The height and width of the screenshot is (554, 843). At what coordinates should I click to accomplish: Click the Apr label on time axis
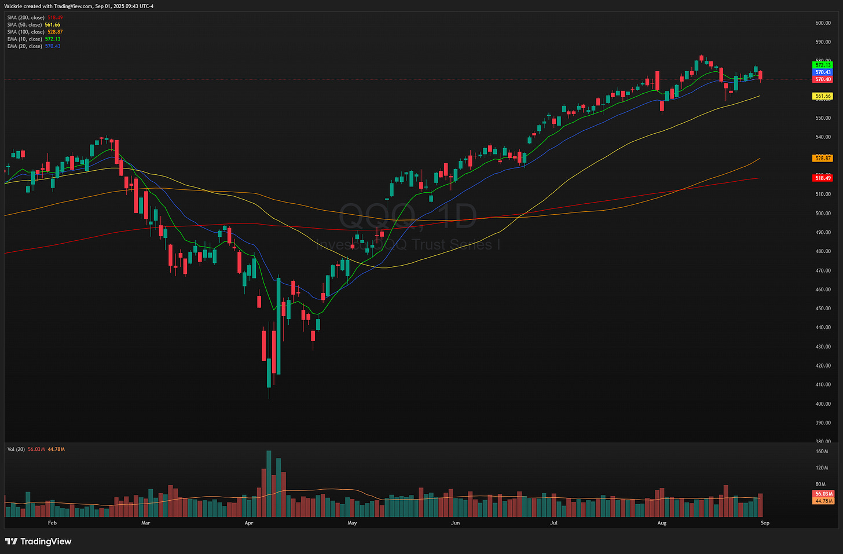point(249,523)
